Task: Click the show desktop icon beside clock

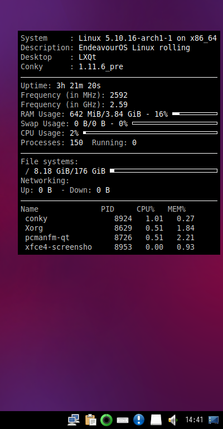Action: (x=214, y=420)
